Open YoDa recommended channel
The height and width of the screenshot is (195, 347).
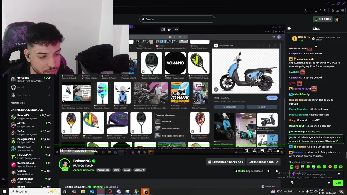[x=31, y=133]
